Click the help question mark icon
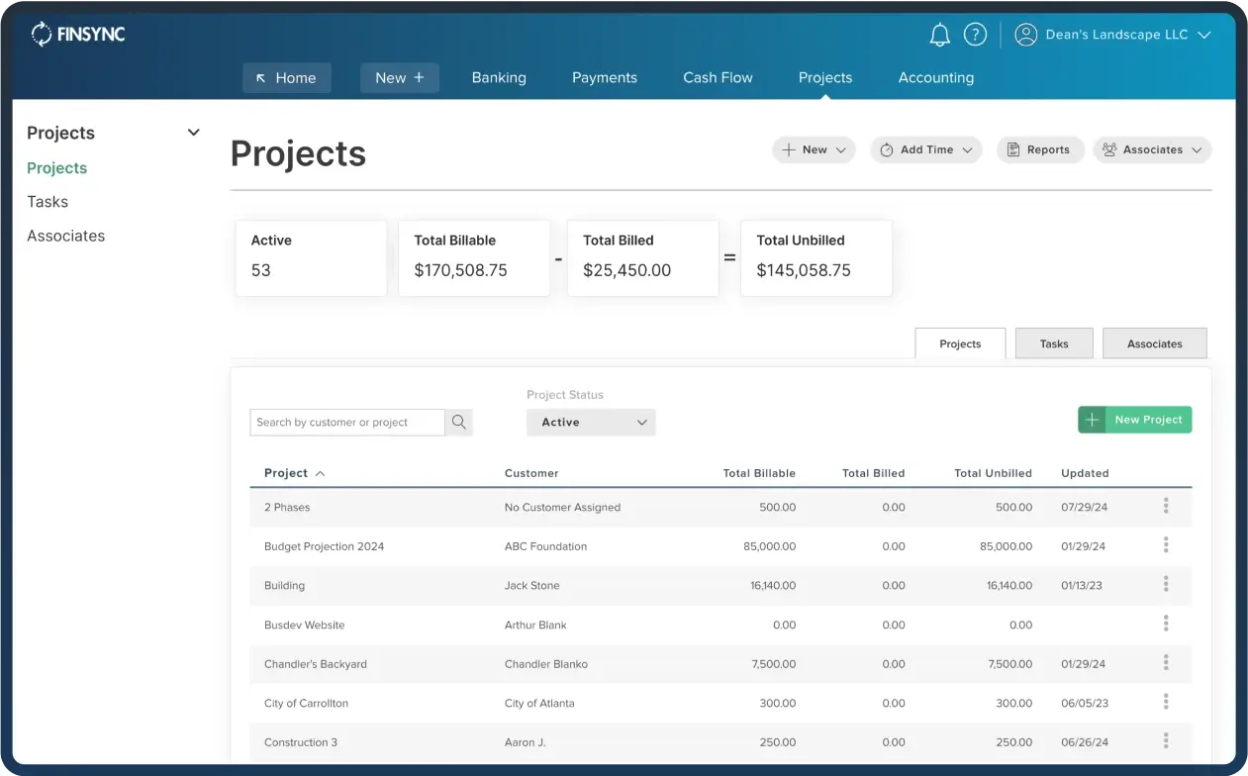The image size is (1248, 776). (975, 34)
